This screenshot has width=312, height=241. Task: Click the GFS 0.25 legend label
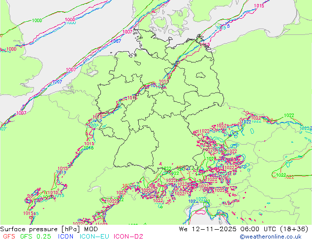pyautogui.click(x=35, y=237)
